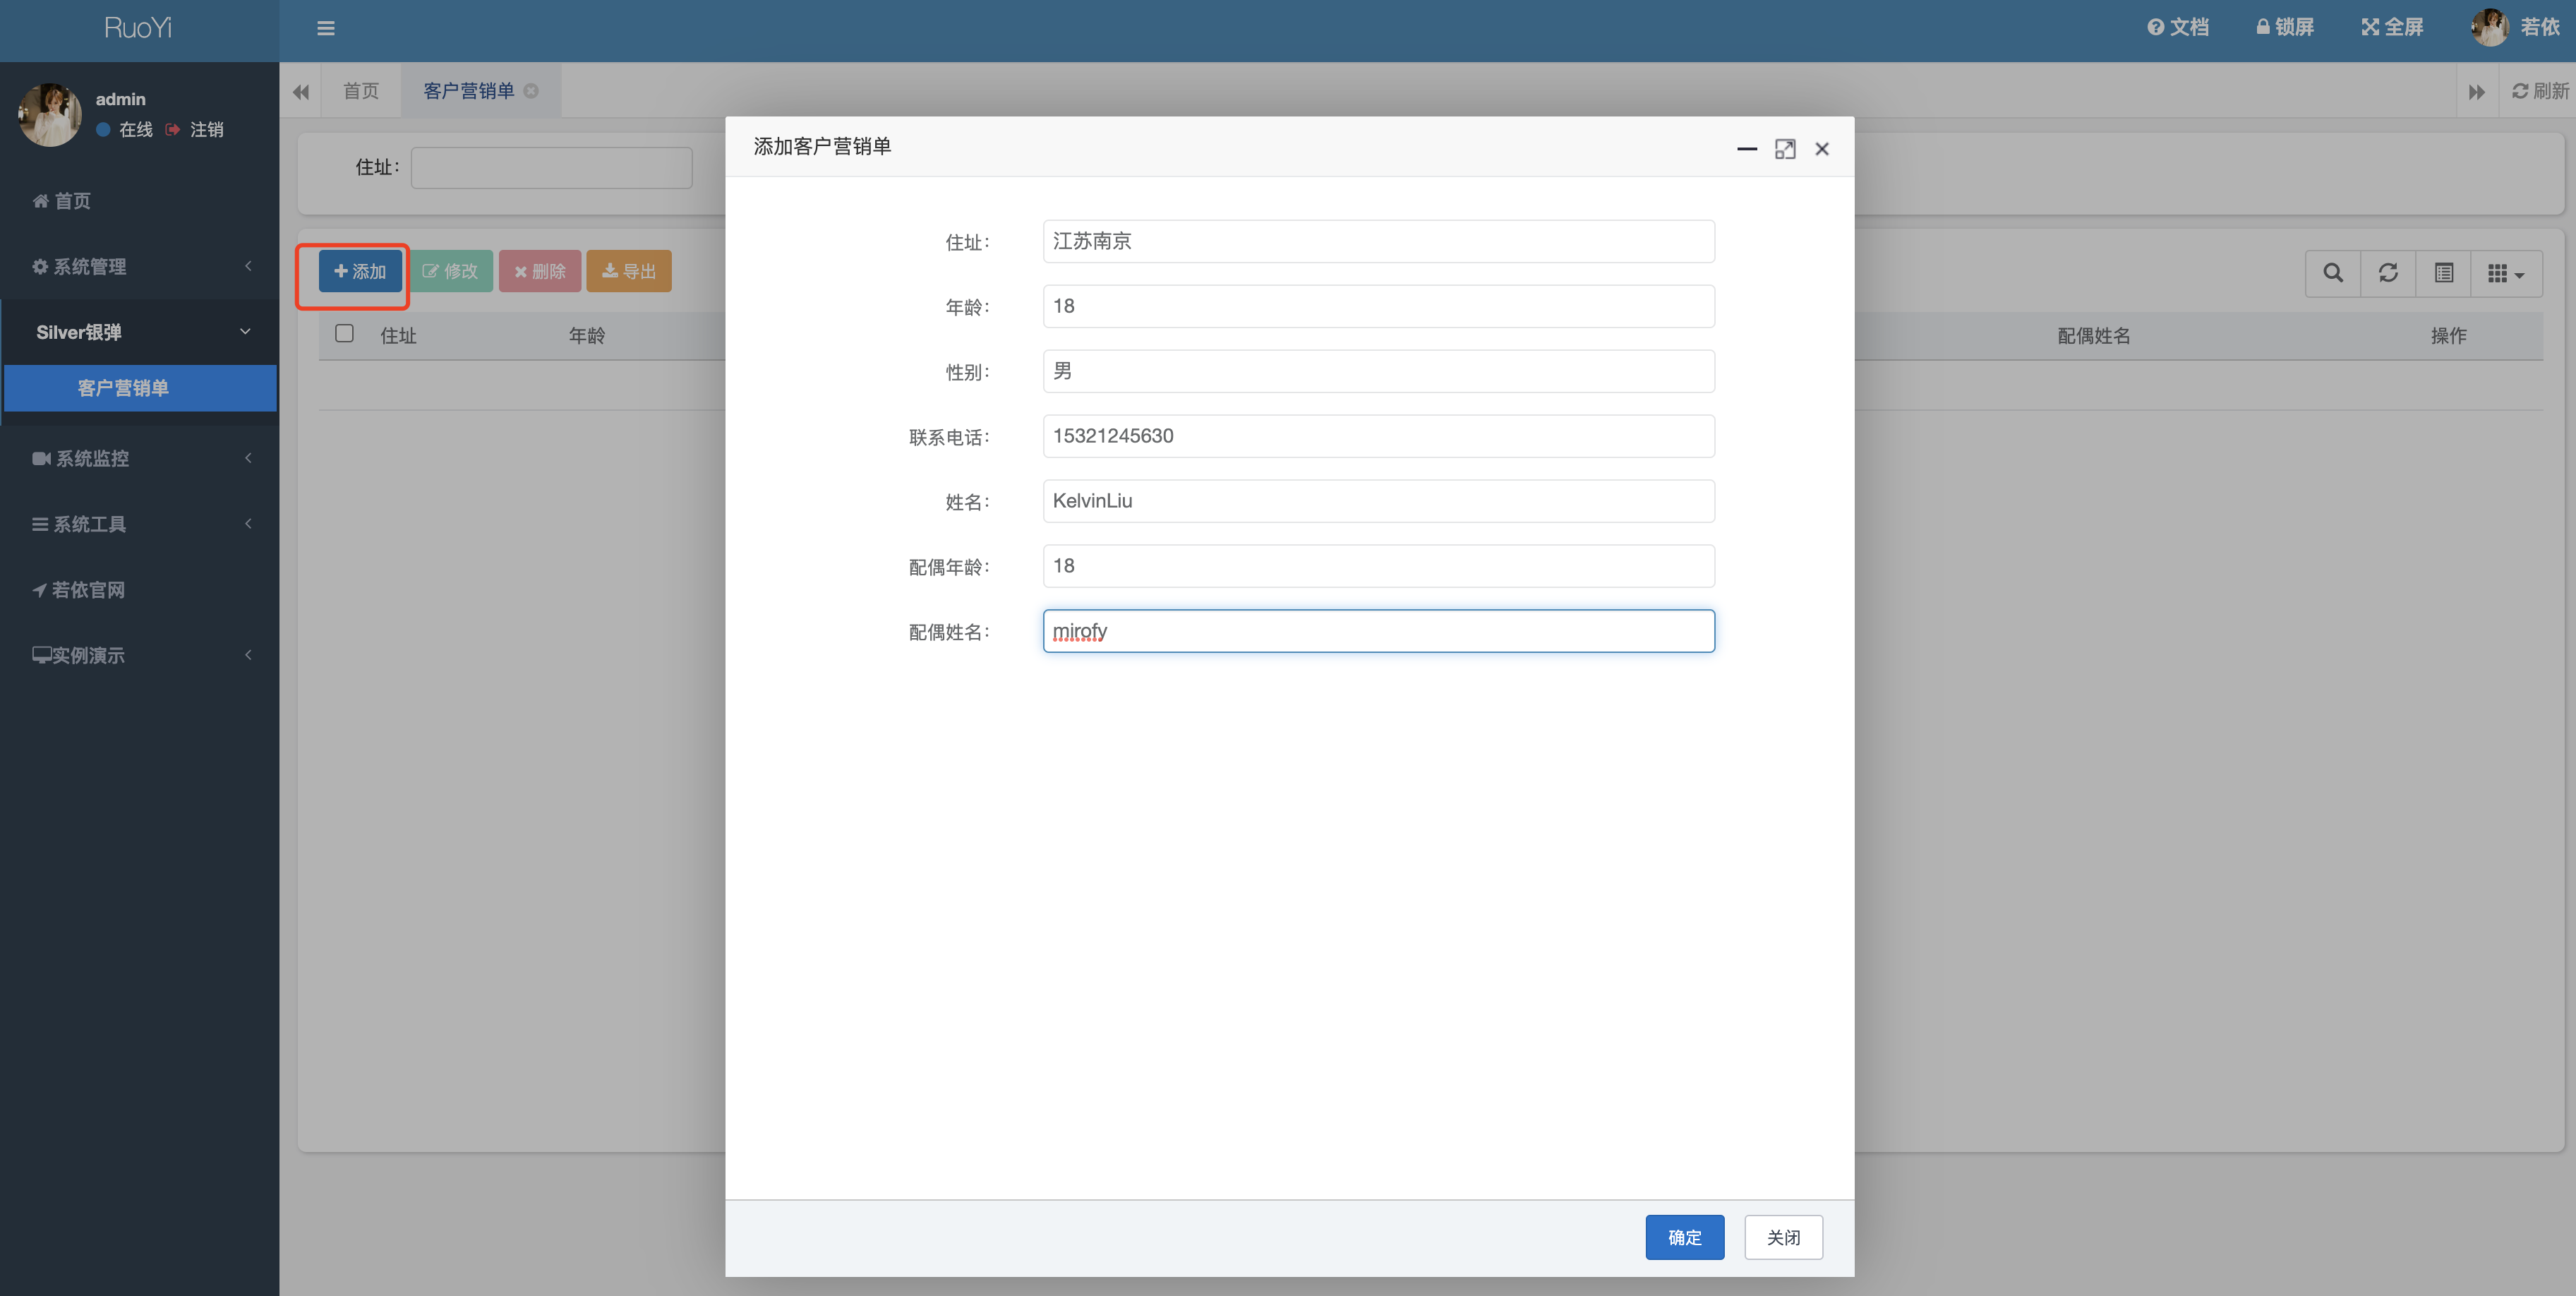
Task: Click the 联系电话 input field
Action: tap(1378, 436)
